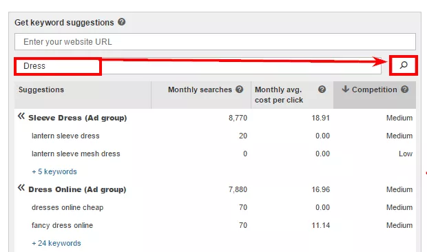Click Medium competition for Sleeve Dress ad group
Image resolution: width=427 pixels, height=252 pixels.
[x=399, y=118]
